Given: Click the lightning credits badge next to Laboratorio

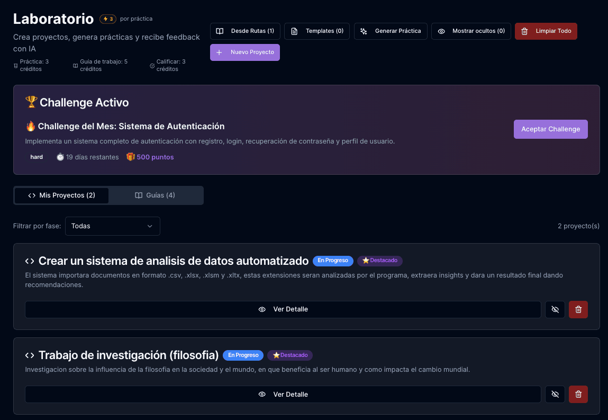Looking at the screenshot, I should coord(108,19).
